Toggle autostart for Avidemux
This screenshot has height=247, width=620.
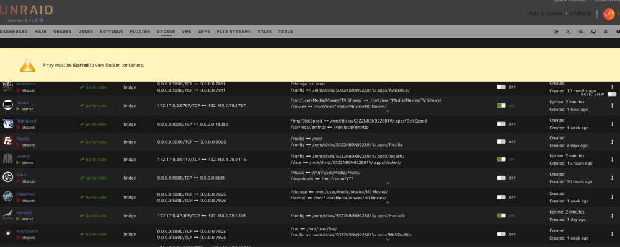click(501, 87)
